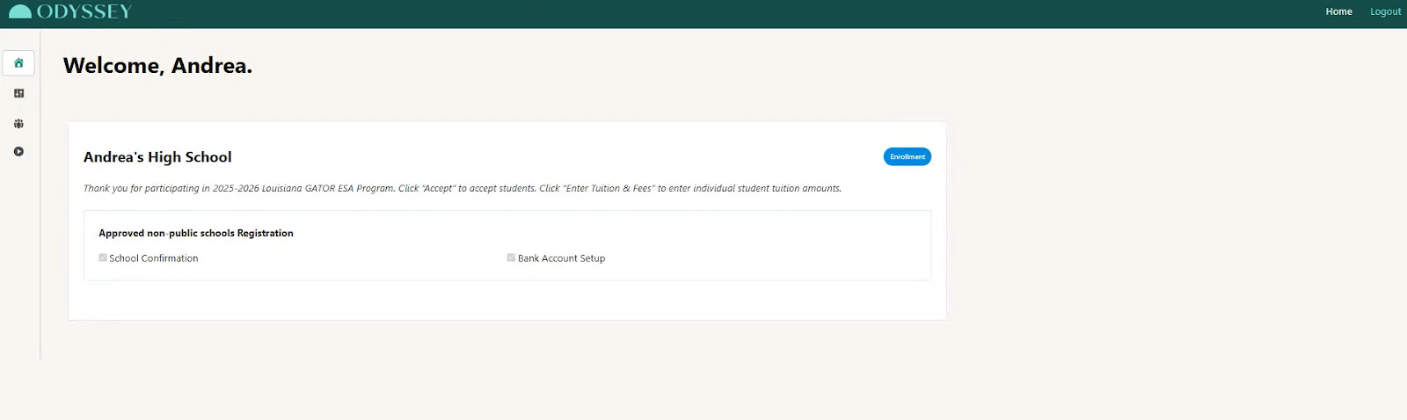Open the home icon in the sidebar
1407x420 pixels.
[x=18, y=63]
